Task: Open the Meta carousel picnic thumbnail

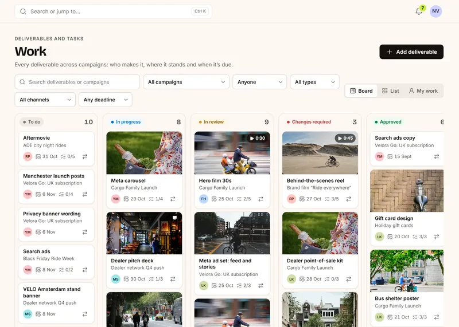Action: point(145,153)
